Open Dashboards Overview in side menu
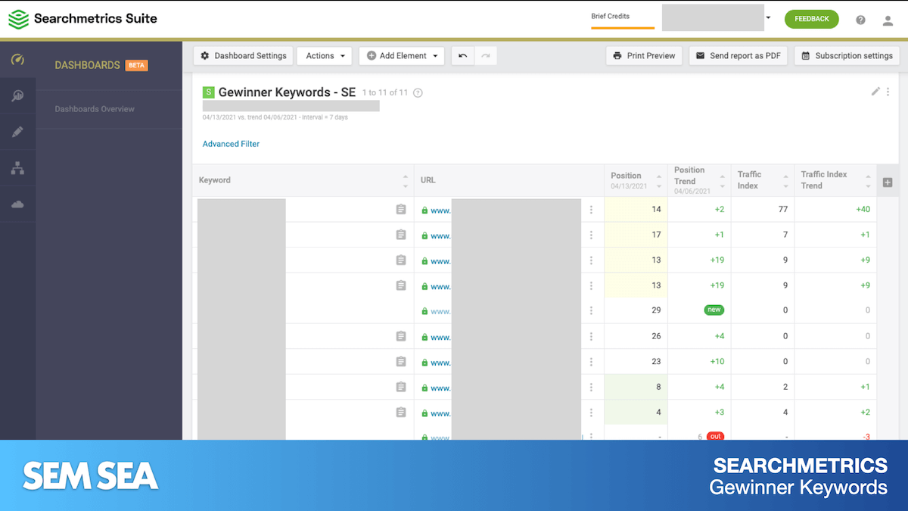The height and width of the screenshot is (511, 908). 95,109
